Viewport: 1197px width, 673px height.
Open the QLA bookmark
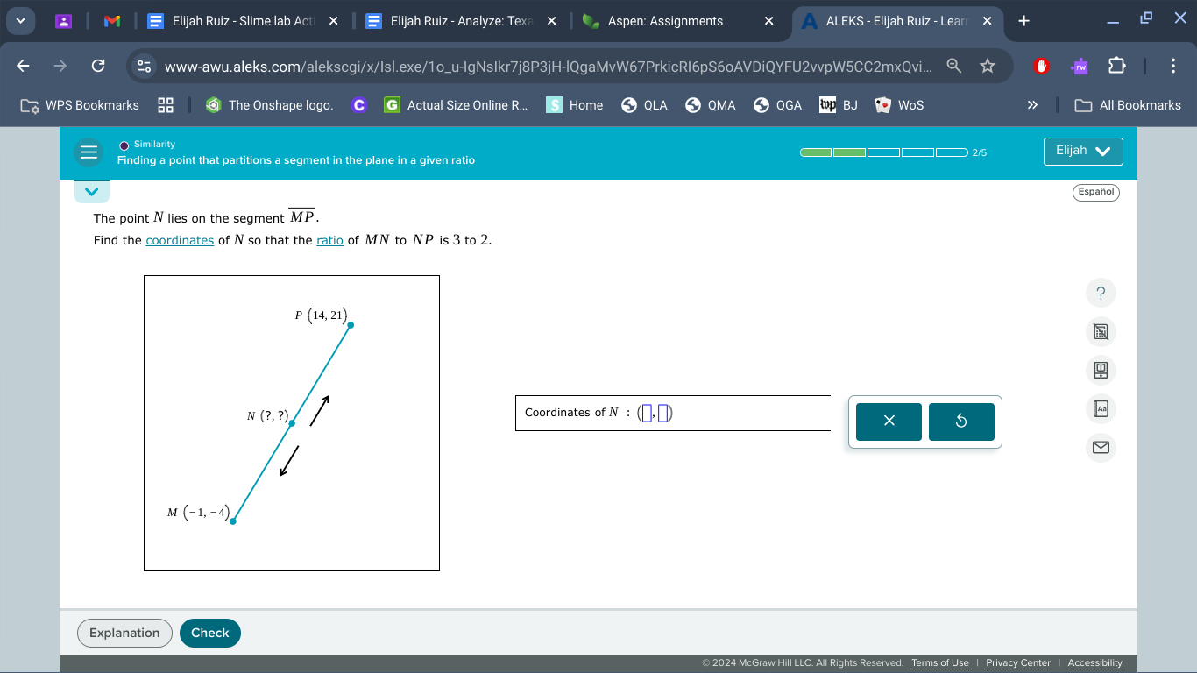pyautogui.click(x=645, y=105)
